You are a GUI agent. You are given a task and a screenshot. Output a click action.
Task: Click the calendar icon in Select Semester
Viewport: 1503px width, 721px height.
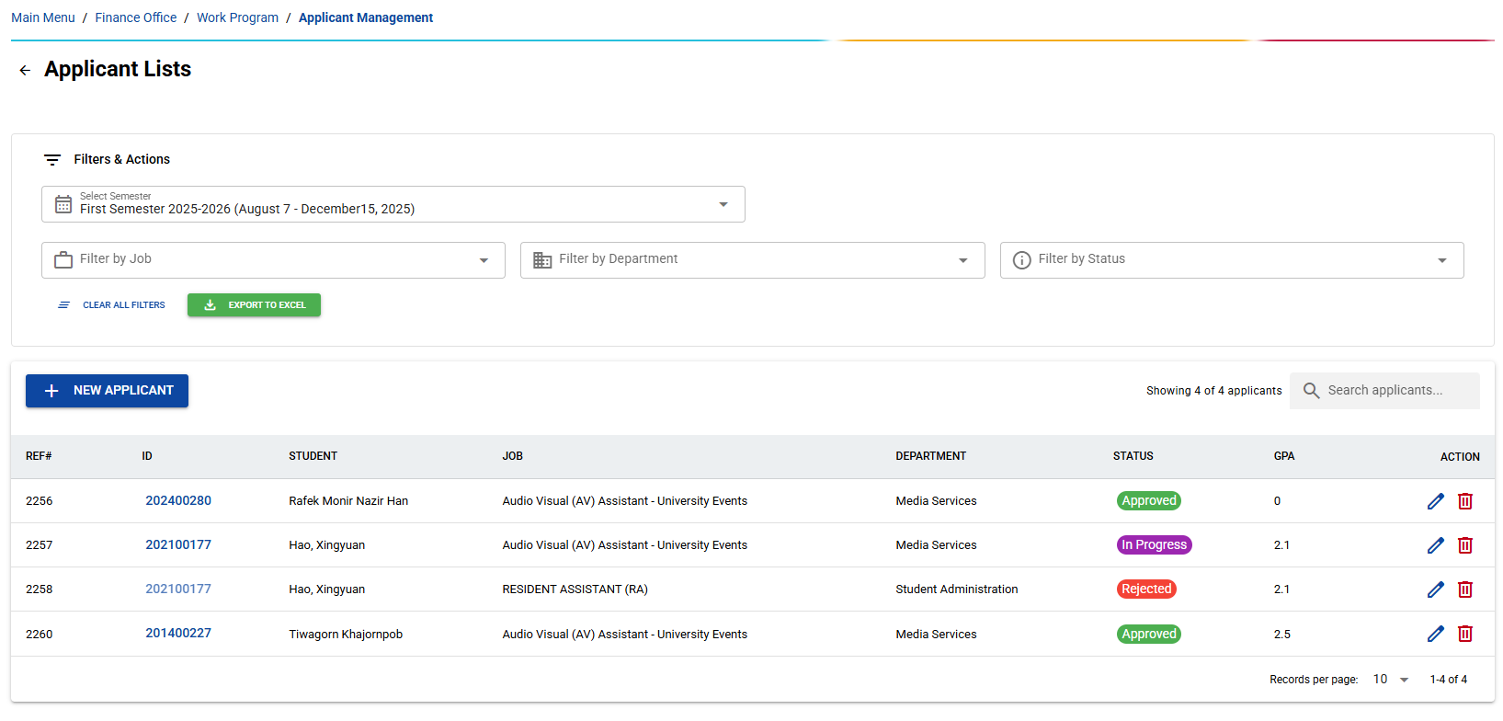pyautogui.click(x=63, y=204)
